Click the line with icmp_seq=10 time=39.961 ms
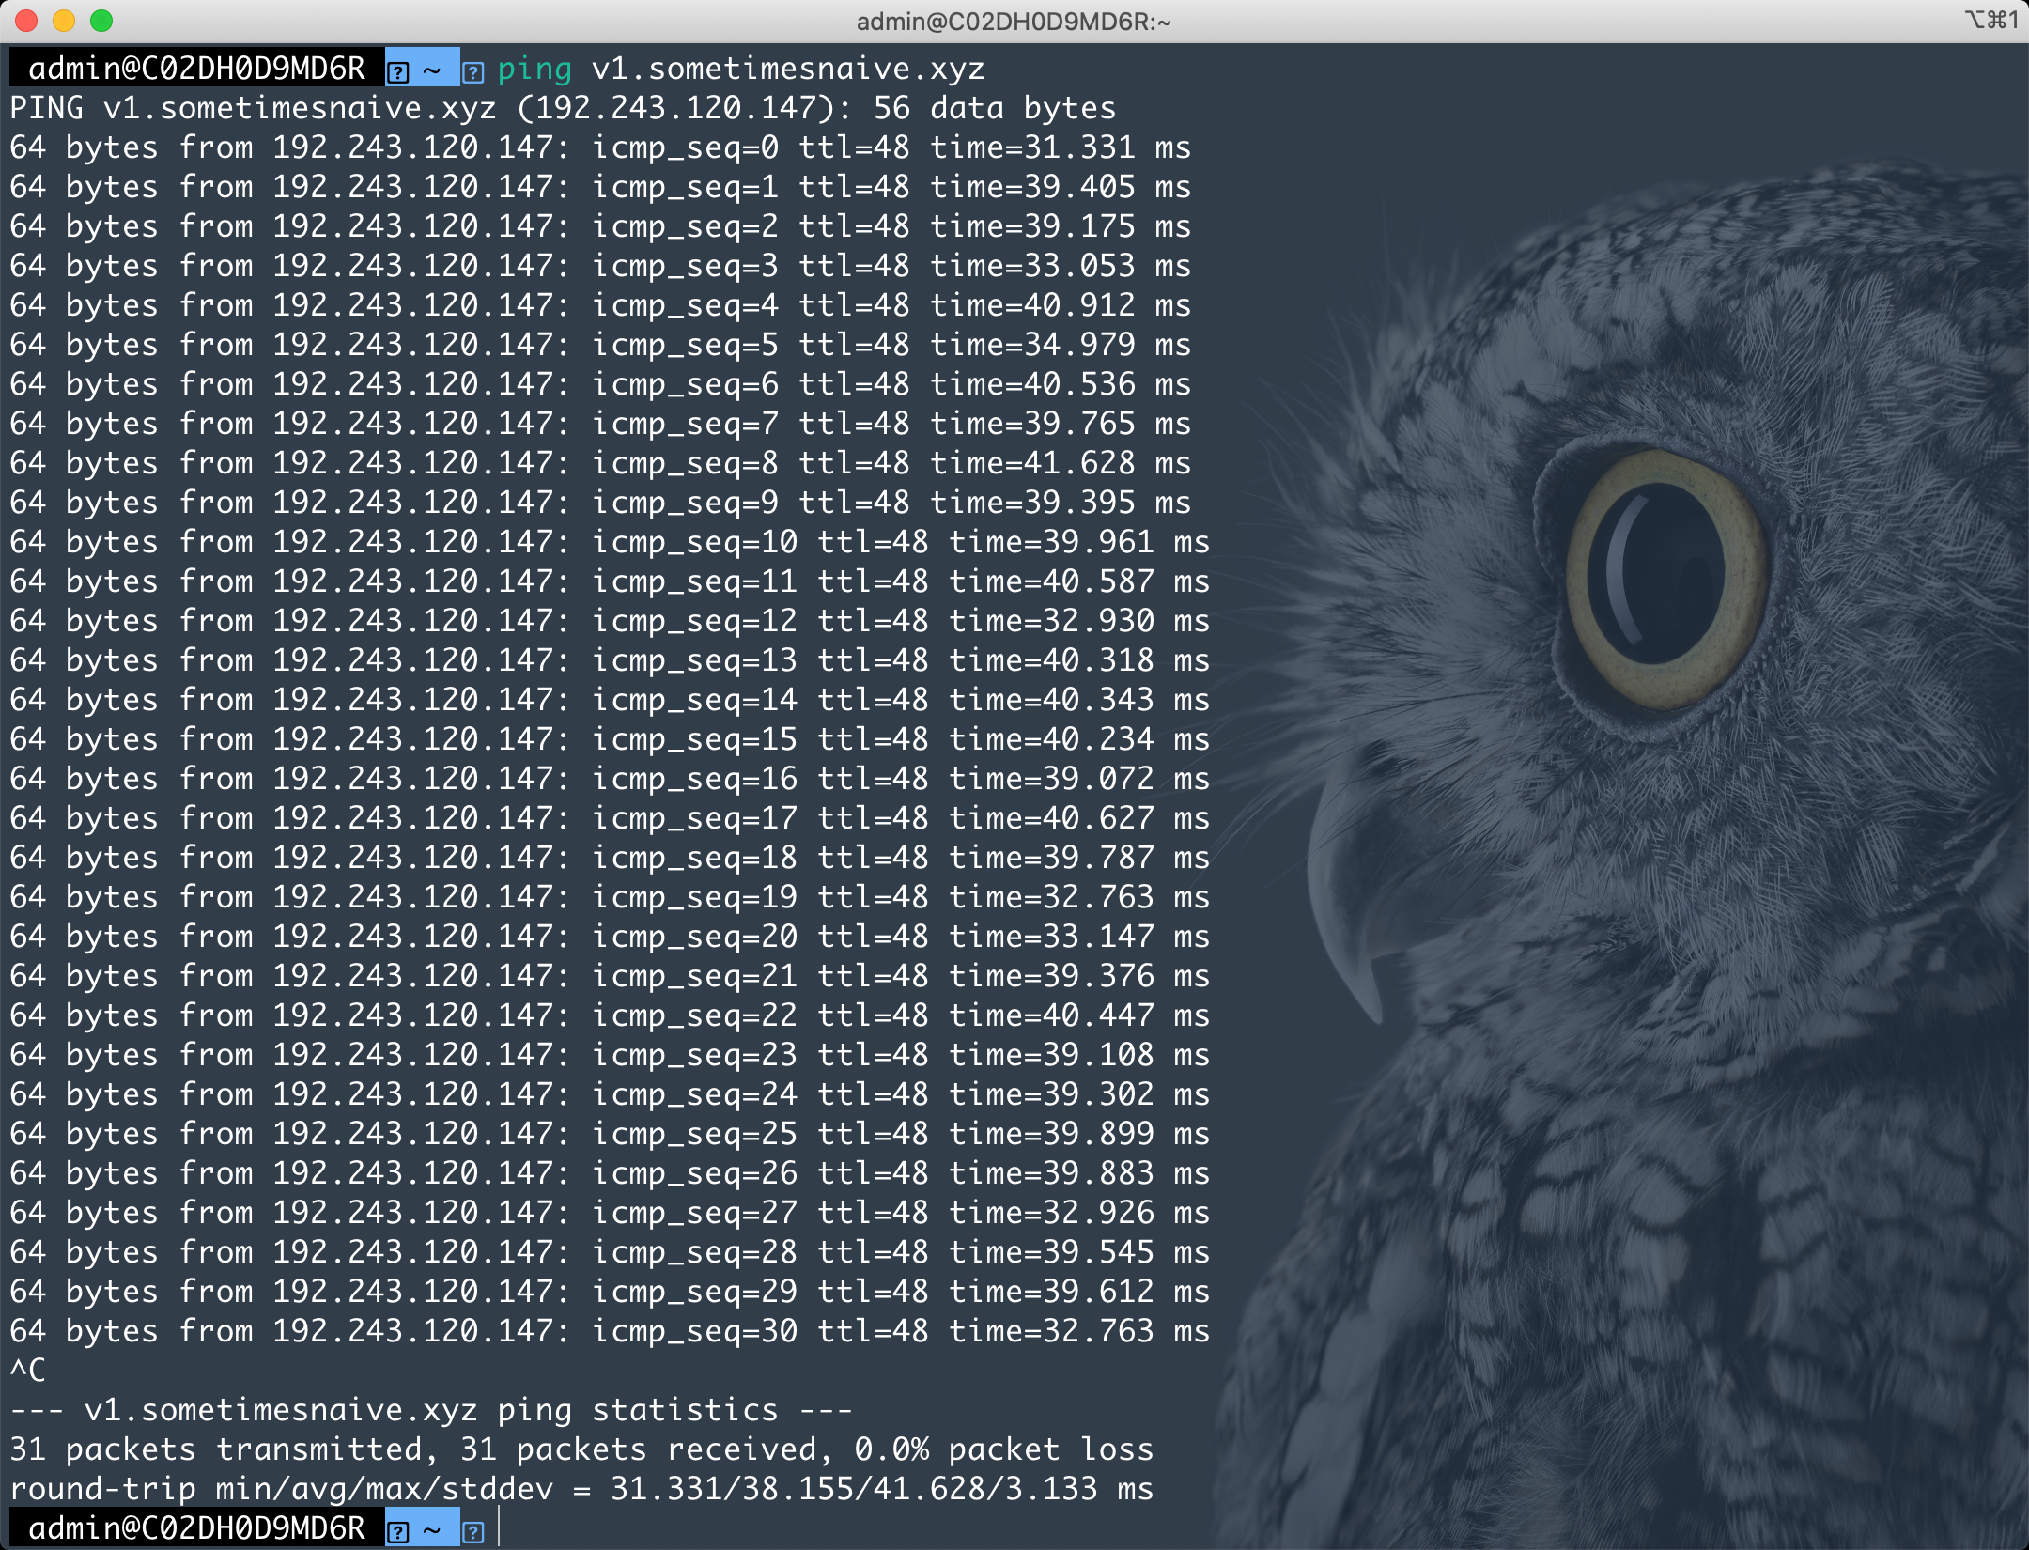 pyautogui.click(x=610, y=542)
